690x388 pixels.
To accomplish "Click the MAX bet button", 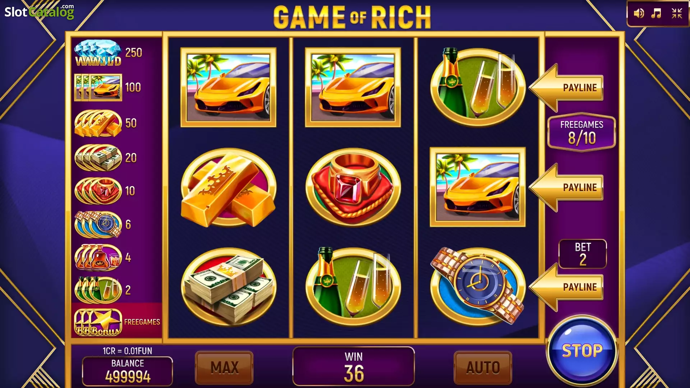I will [x=224, y=368].
